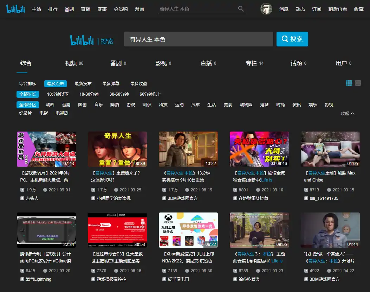Open uploader 在地狱里焚烧着

click(253, 198)
